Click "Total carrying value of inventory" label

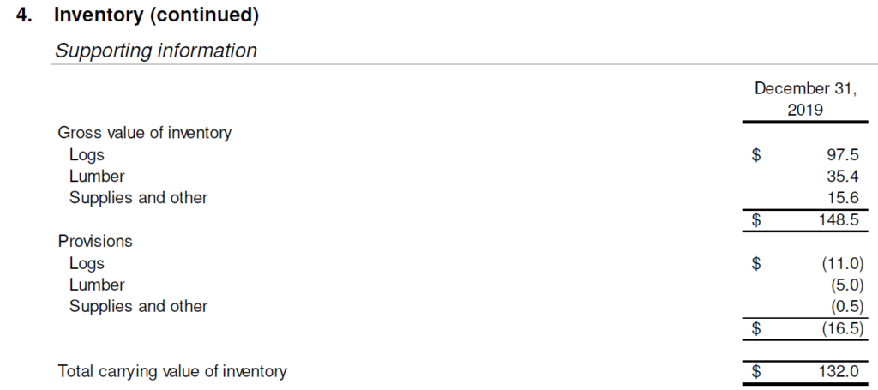tap(171, 371)
